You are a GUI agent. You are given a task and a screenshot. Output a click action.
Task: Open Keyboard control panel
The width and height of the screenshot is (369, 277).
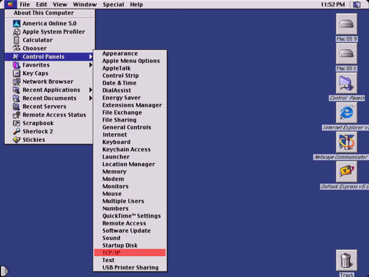130,142
